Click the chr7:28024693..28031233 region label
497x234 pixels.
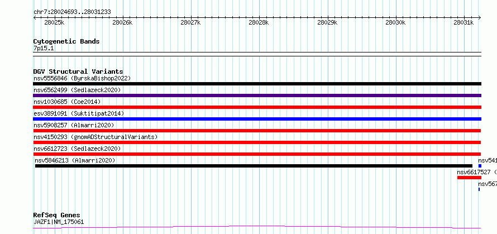pos(72,12)
